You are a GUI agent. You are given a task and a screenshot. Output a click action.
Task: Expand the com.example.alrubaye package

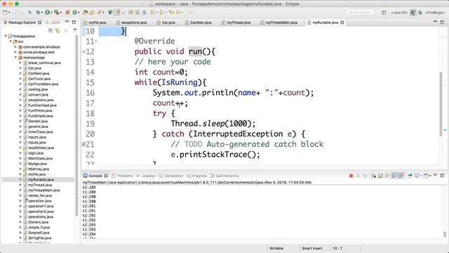tap(15, 47)
